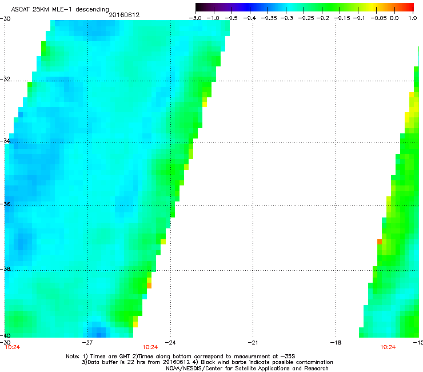Click the orange data pixel in the right swath
Screen dimensions: 423x372
click(x=380, y=242)
